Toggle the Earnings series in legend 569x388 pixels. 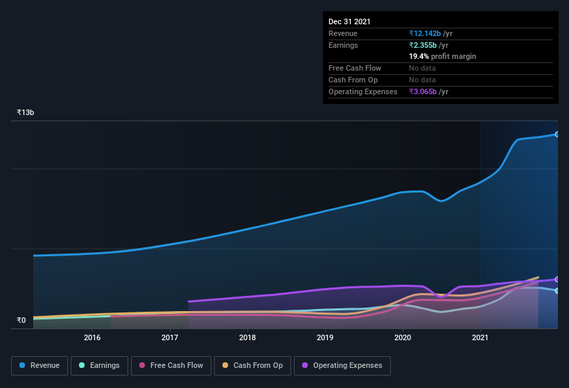99,365
